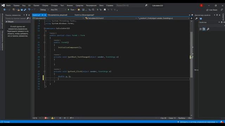
Task: Click the red errors count indicator
Action: [46, 118]
